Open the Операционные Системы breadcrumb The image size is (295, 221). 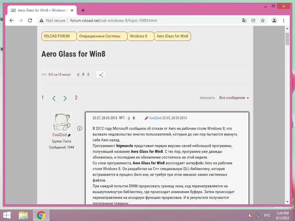(x=102, y=36)
